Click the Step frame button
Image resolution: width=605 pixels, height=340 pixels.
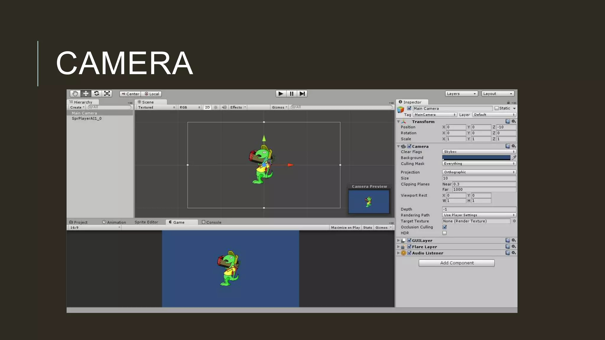[302, 94]
